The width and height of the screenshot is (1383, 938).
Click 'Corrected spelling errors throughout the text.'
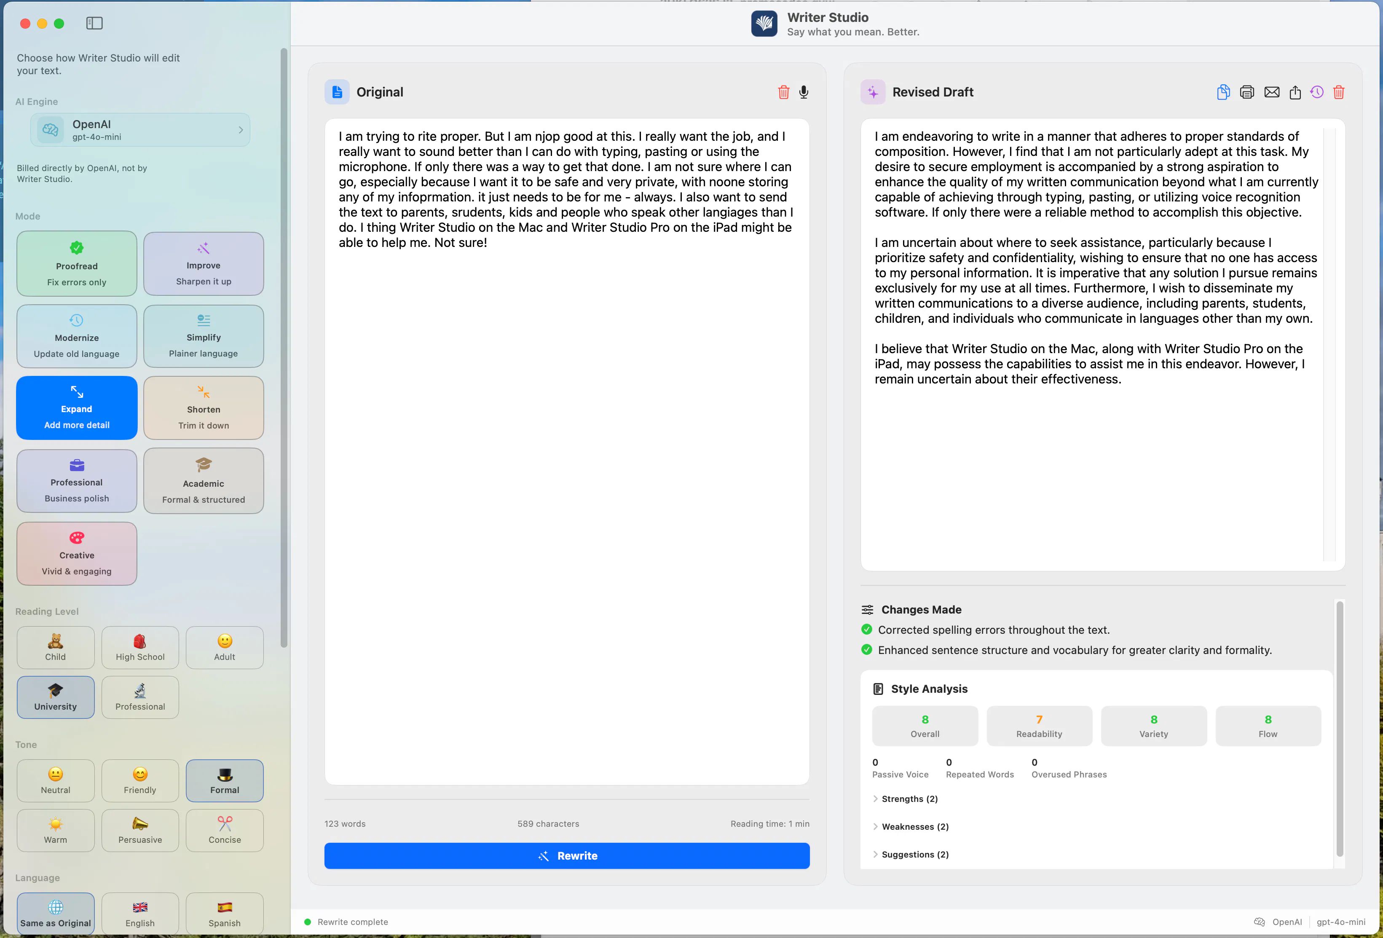993,630
